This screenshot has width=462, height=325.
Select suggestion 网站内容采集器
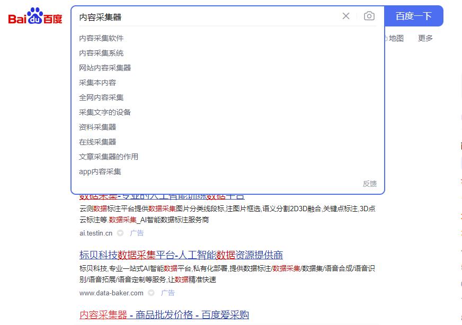tap(105, 68)
